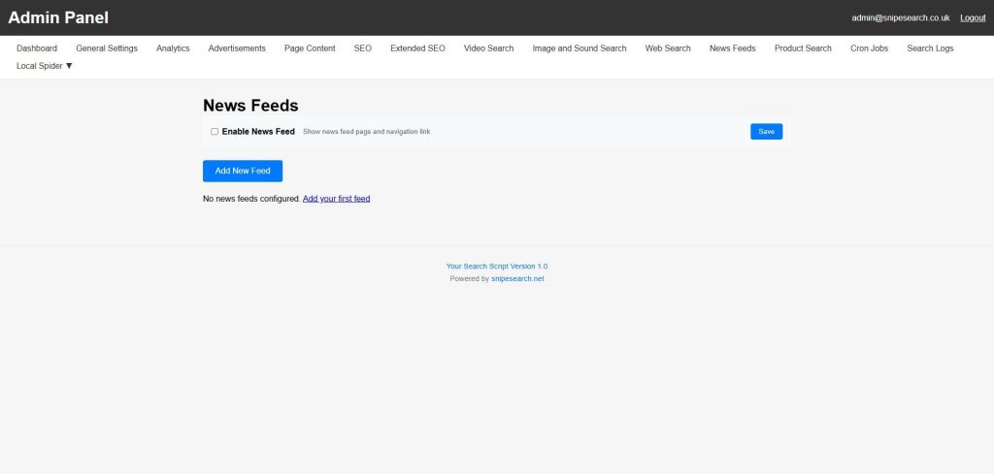Open the Web Search section
Screen dimensions: 994x474
(x=668, y=48)
